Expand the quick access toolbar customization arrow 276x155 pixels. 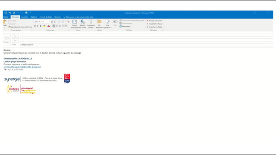coord(30,12)
